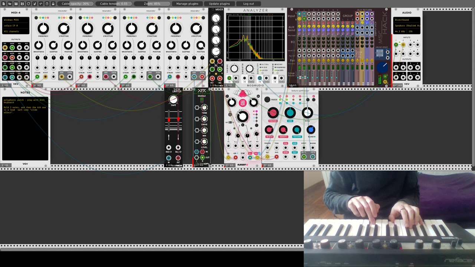Click the Disconnect cables plug icon
Image resolution: width=475 pixels, height=267 pixels.
35,4
